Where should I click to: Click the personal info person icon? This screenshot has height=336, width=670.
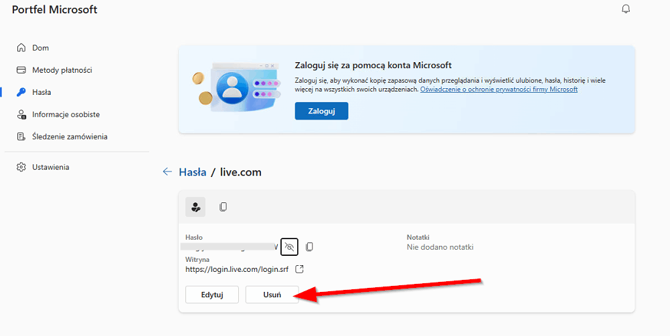coord(21,114)
